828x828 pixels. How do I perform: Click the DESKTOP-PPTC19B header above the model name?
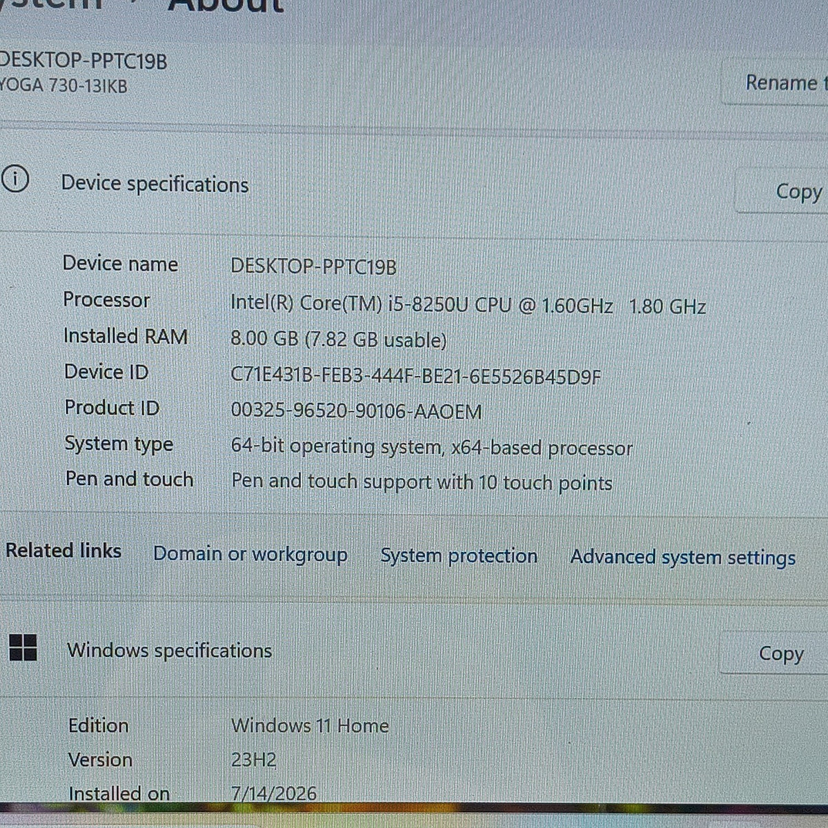point(83,61)
